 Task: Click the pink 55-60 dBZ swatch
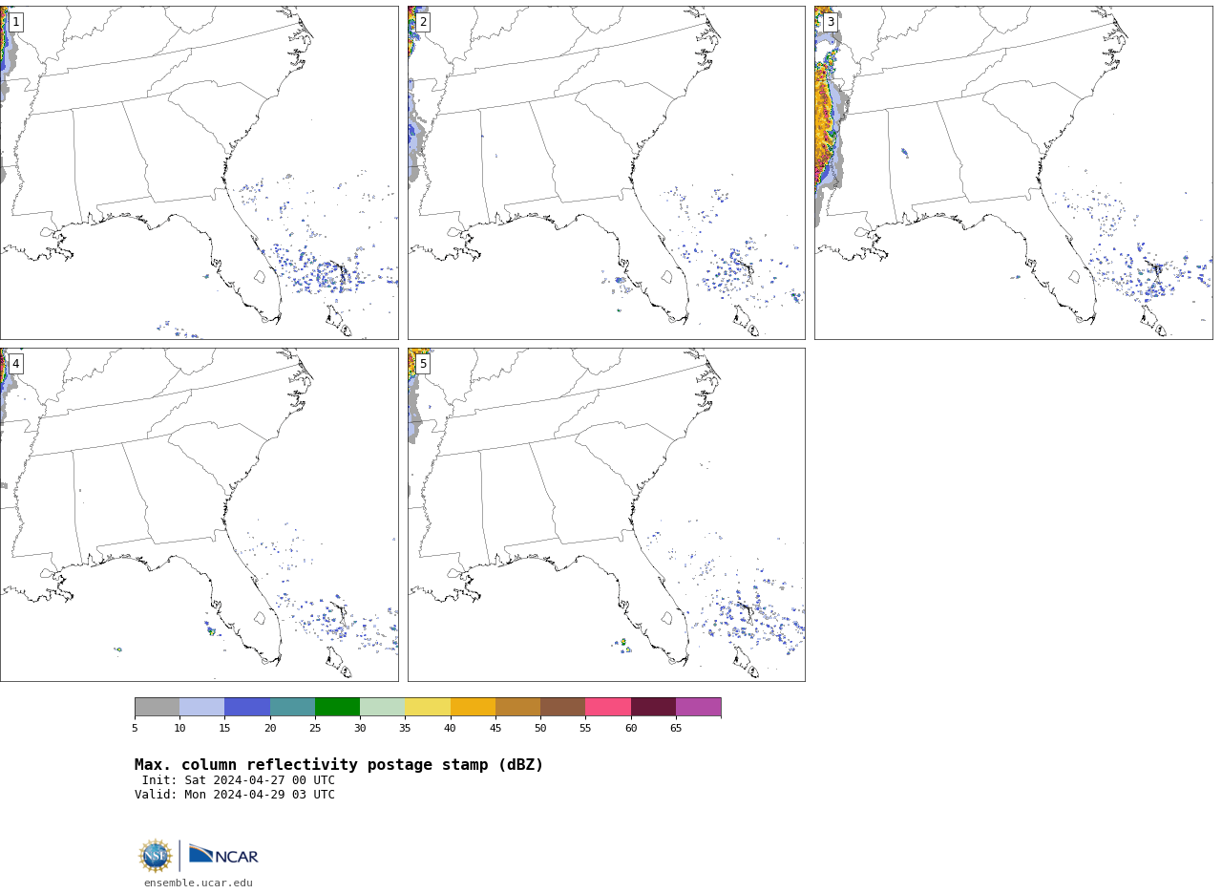608,707
